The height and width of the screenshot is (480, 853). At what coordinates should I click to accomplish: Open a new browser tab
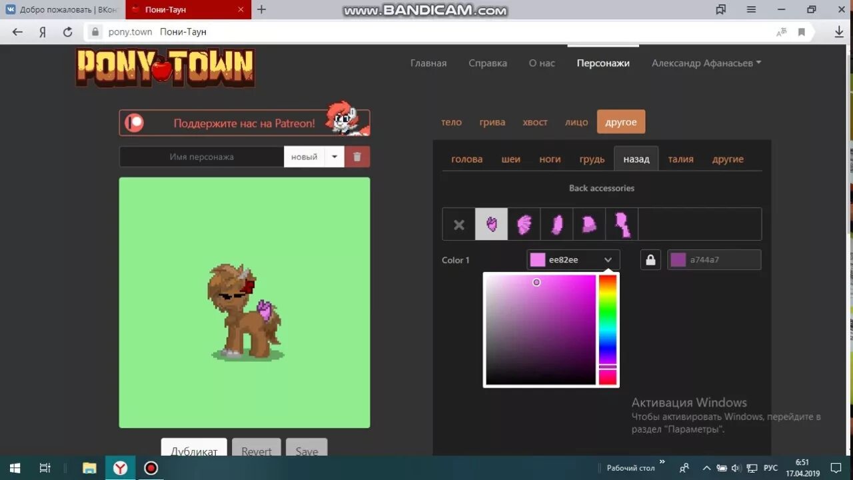point(262,9)
